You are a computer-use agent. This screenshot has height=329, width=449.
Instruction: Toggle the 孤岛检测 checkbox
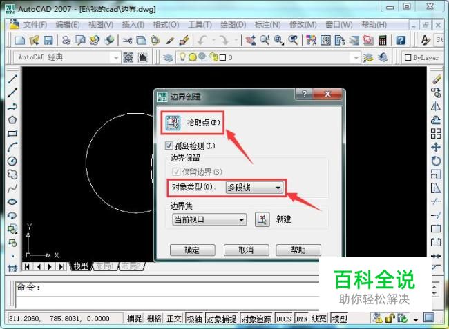coord(169,146)
